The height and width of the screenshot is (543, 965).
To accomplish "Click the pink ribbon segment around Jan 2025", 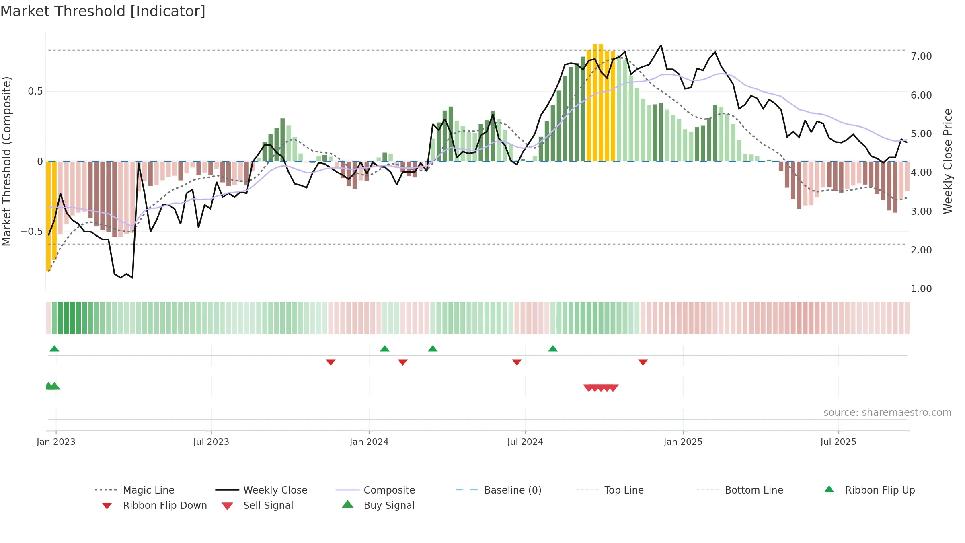I will [685, 318].
